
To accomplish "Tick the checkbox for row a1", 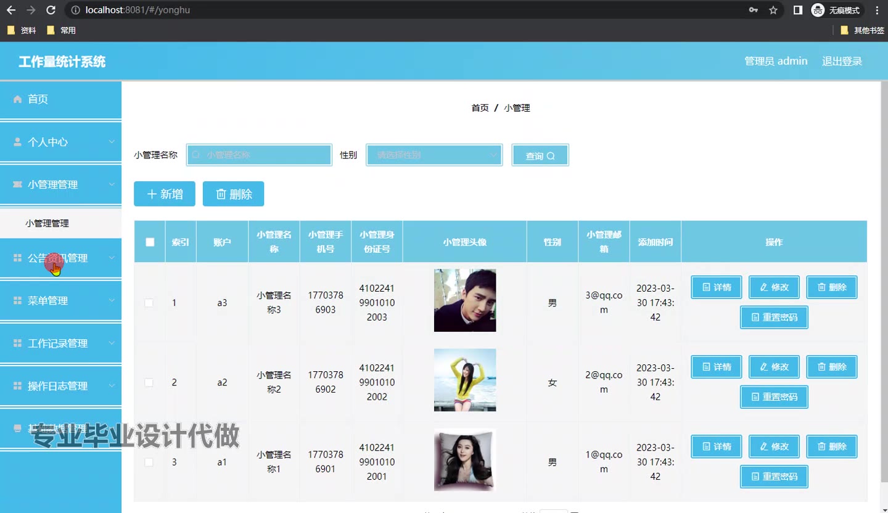I will point(149,462).
